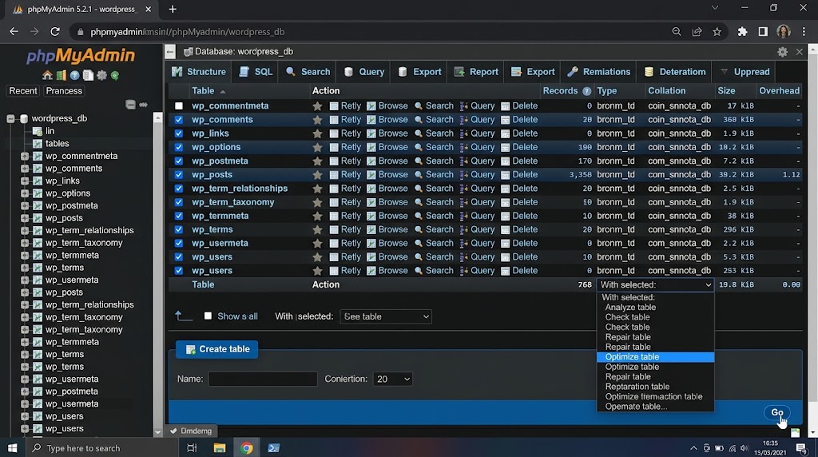Click the Go button

[x=776, y=412]
